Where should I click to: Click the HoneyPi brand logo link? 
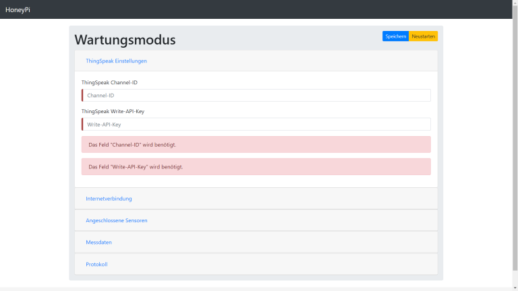(18, 9)
